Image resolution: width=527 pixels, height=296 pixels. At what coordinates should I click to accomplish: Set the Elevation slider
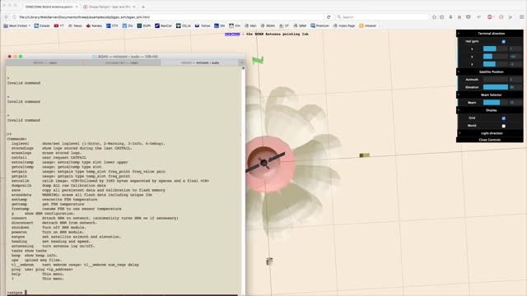click(x=496, y=87)
